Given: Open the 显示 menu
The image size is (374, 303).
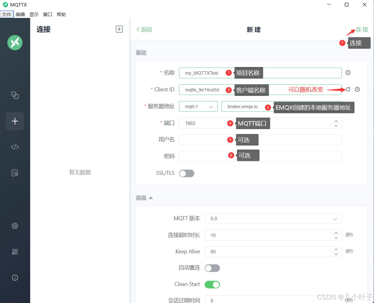Looking at the screenshot, I should [34, 14].
